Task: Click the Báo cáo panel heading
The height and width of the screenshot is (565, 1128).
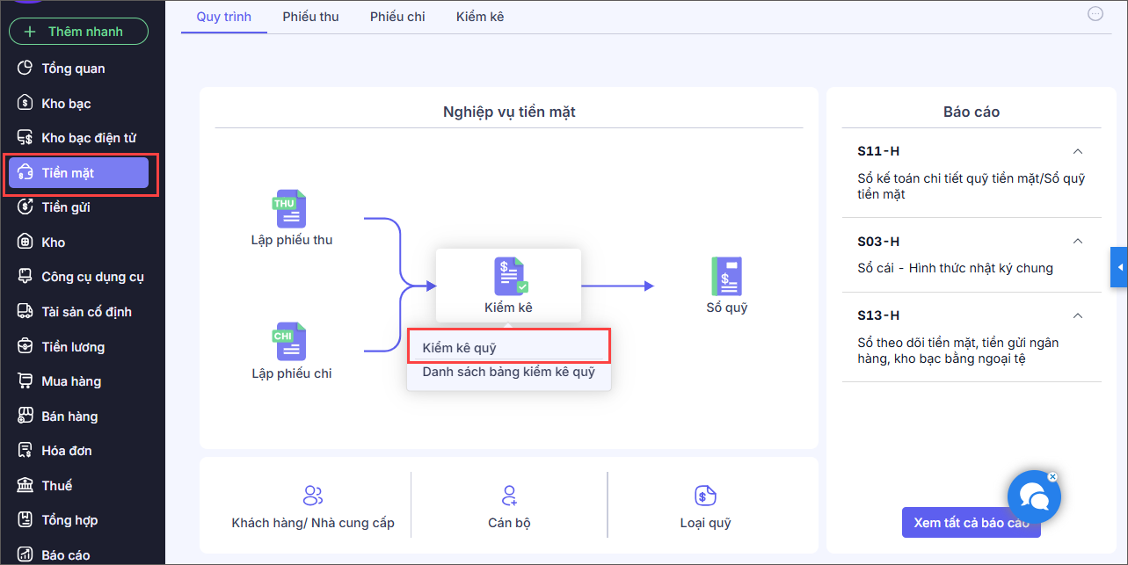Action: tap(972, 112)
